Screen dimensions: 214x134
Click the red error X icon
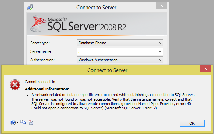pyautogui.click(x=15, y=85)
